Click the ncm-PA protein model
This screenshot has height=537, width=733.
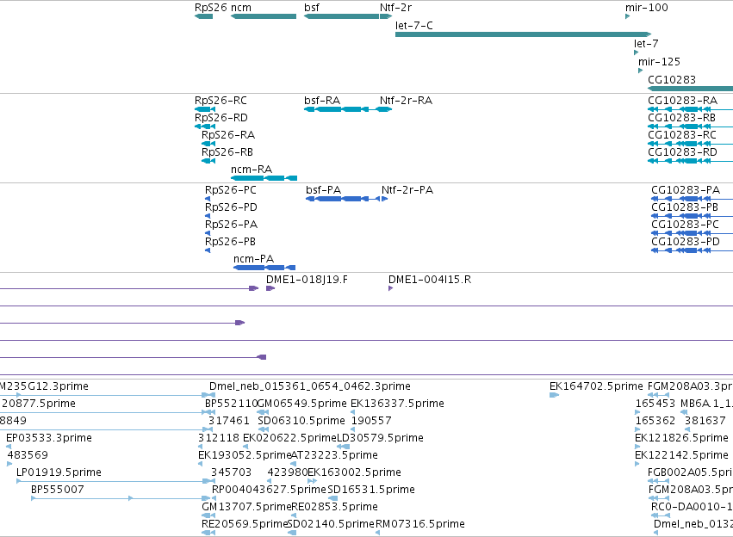(x=264, y=268)
